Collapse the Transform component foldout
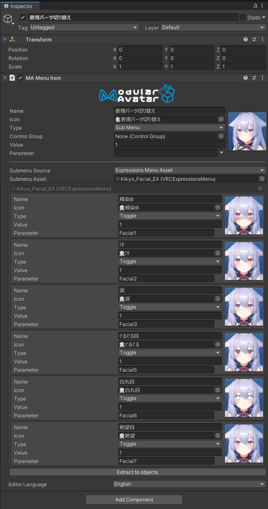Image resolution: width=268 pixels, height=509 pixels. pos(5,39)
